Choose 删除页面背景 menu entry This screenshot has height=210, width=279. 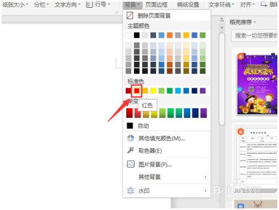[167, 15]
